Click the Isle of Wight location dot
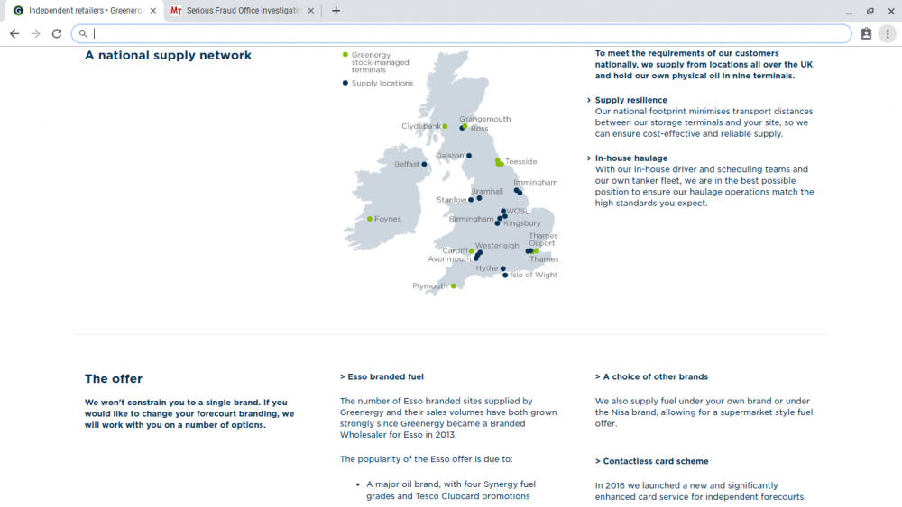Viewport: 902px width, 507px height. point(505,276)
